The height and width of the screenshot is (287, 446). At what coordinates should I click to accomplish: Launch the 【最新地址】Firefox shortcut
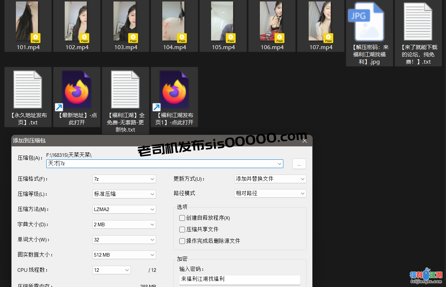point(77,89)
